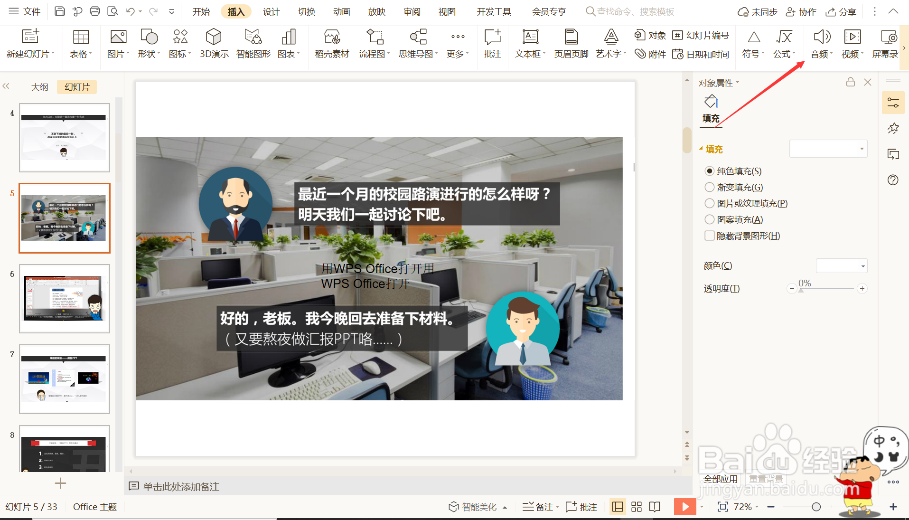
Task: Click the 全部应用 button
Action: 720,479
